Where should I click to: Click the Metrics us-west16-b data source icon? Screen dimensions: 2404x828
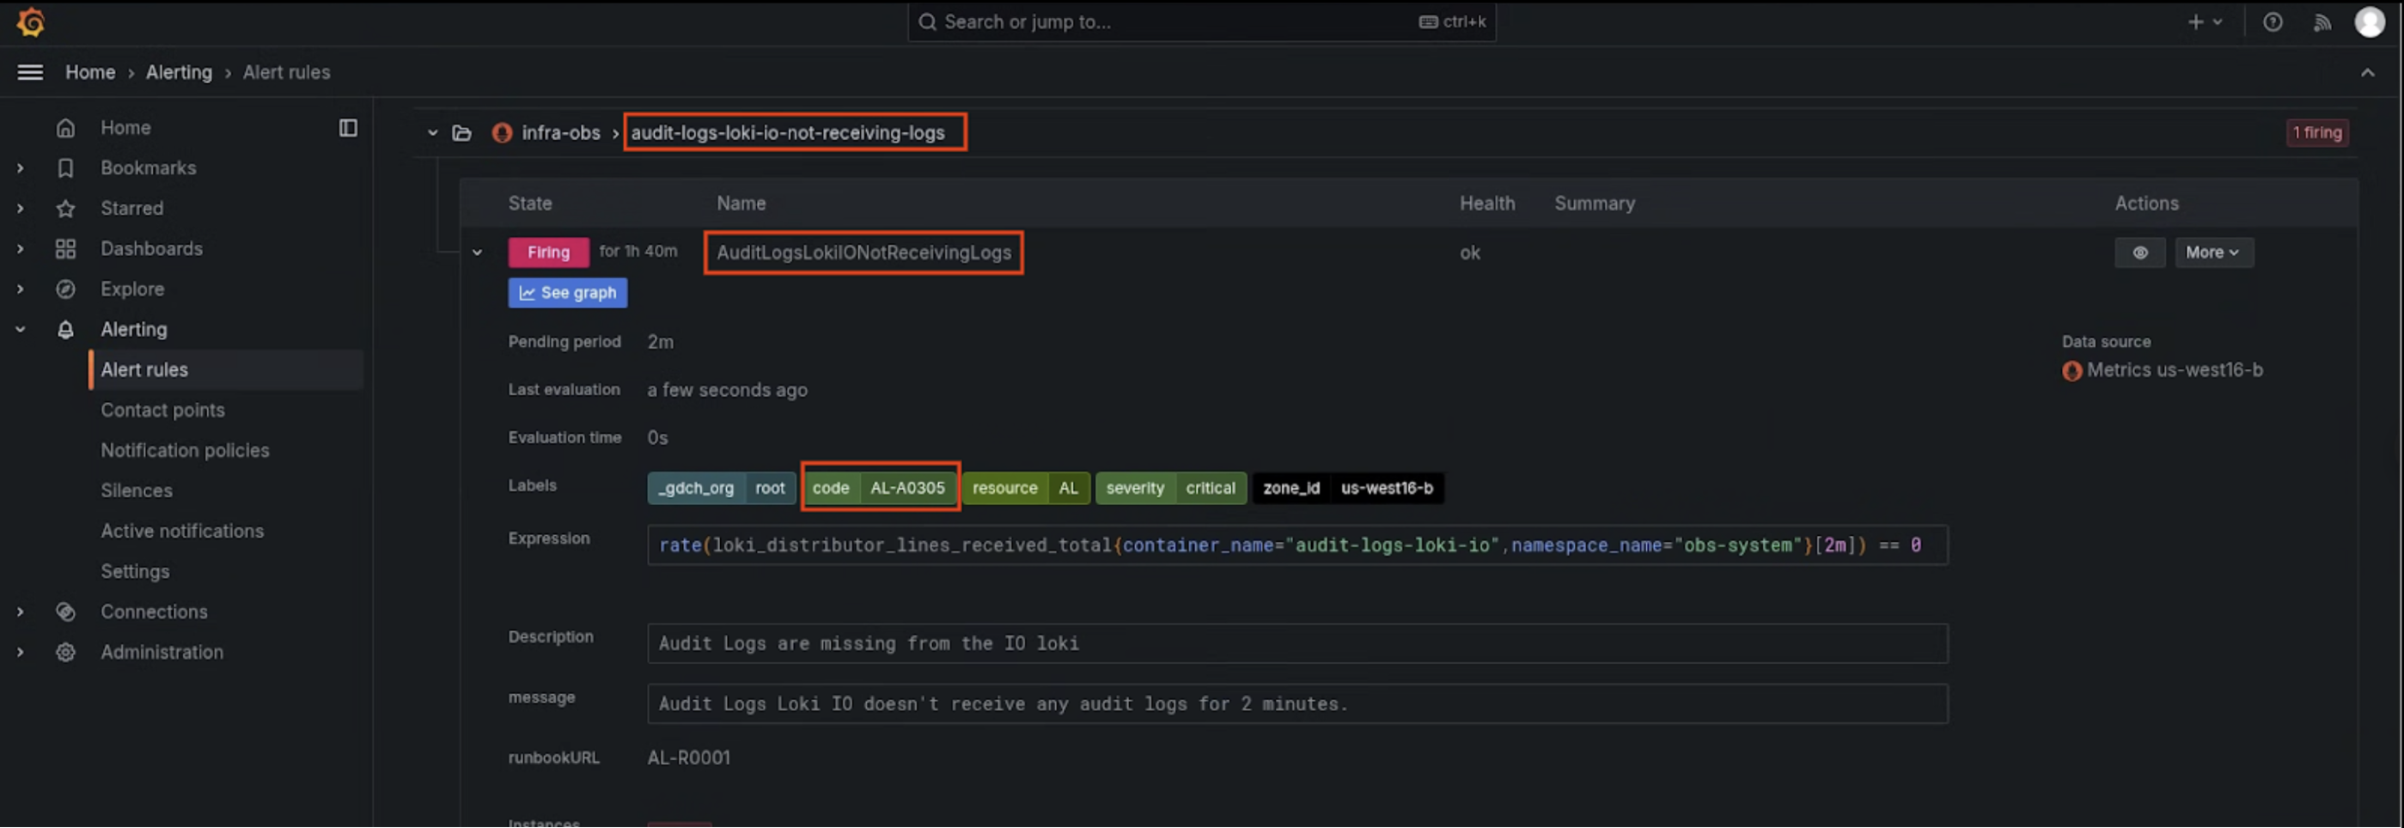click(x=2071, y=370)
